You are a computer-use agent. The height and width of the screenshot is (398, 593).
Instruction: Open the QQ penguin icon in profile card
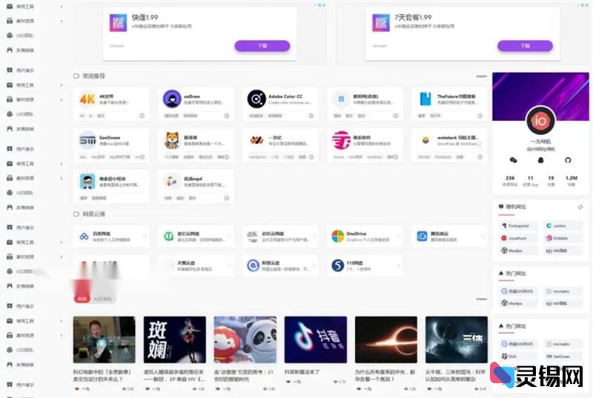point(541,160)
